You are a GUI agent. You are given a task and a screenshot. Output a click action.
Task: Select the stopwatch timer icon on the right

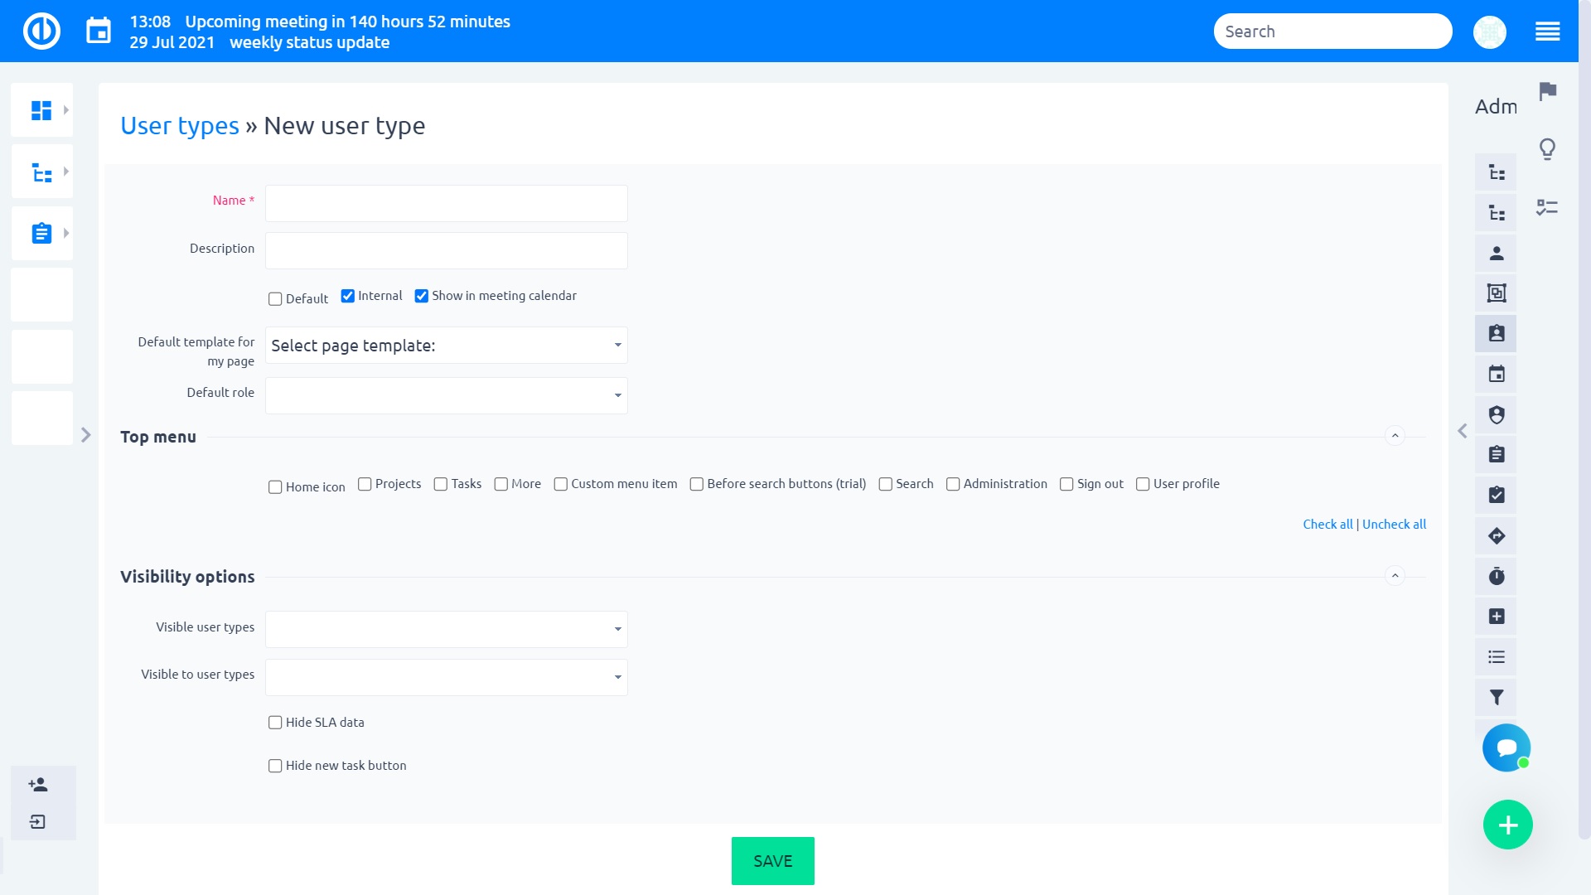[1497, 577]
